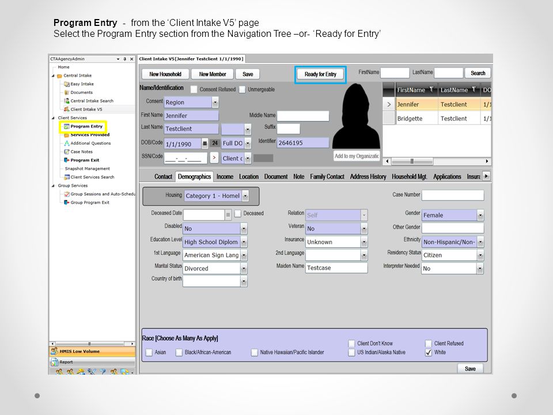
Task: Switch to the Income tab
Action: (225, 176)
